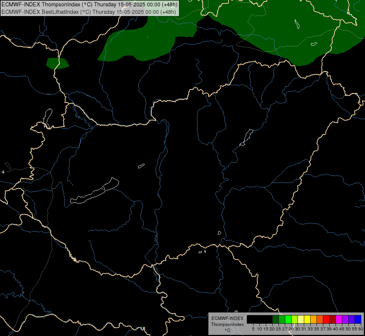Select the orange 33–35 legend swatch
Image resolution: width=365 pixels, height=336 pixels.
point(314,319)
